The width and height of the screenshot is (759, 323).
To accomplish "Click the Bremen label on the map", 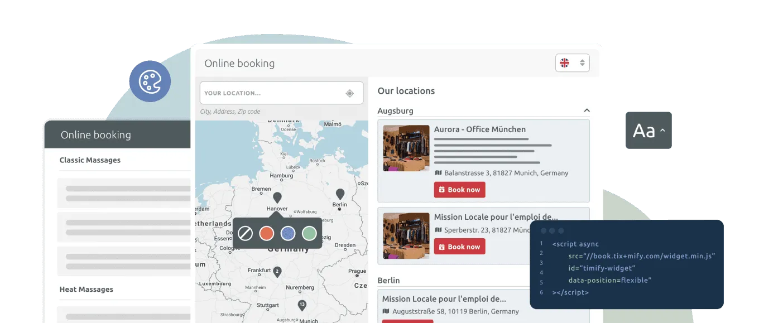I will pos(261,189).
